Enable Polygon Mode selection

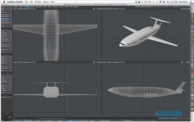[x=7, y=22]
